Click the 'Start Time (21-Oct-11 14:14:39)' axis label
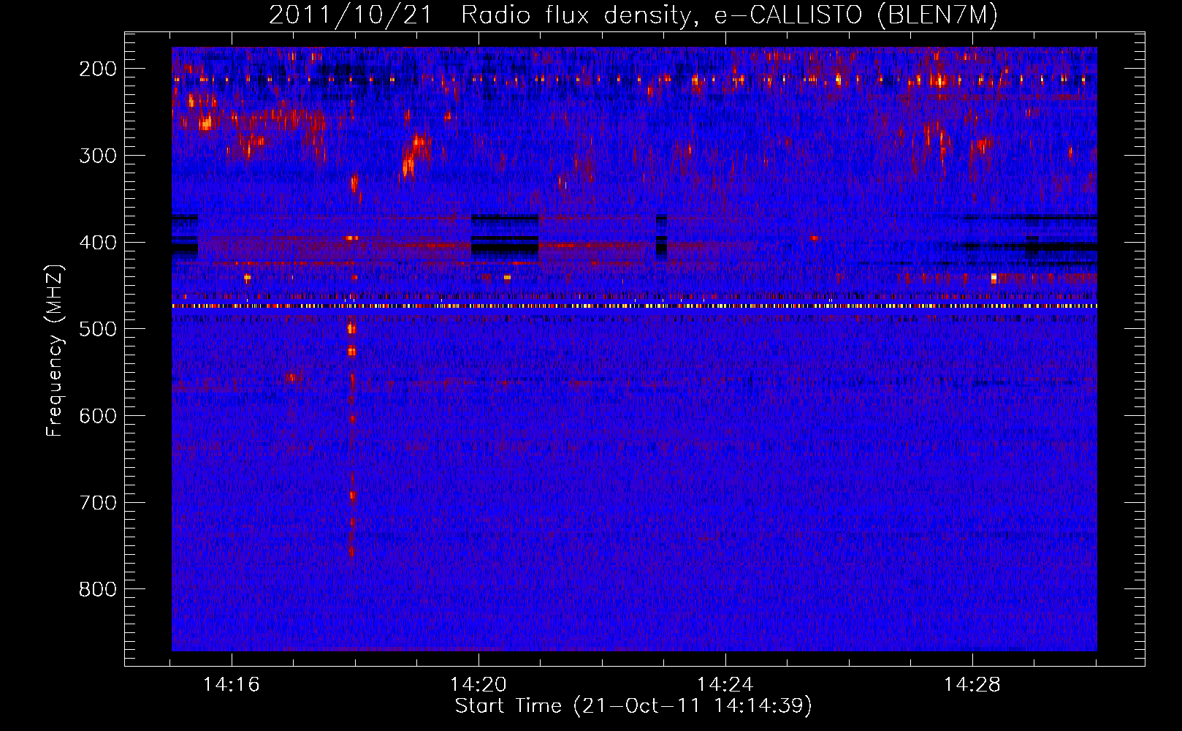1182x731 pixels. (x=633, y=706)
